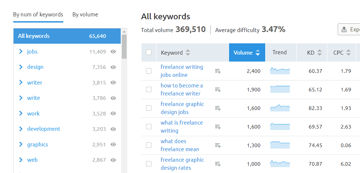Expand the writer keyword group chevron
The image size is (360, 173).
[21, 82]
